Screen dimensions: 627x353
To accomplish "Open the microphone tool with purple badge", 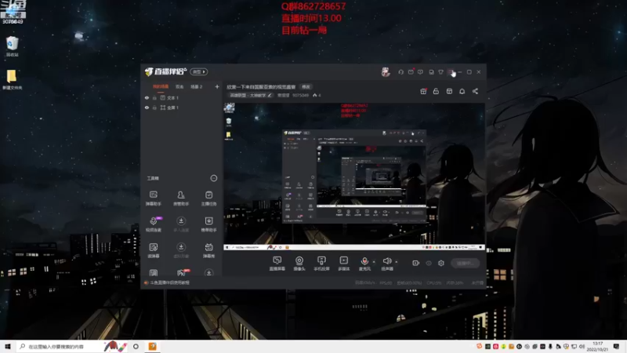I will tap(154, 224).
